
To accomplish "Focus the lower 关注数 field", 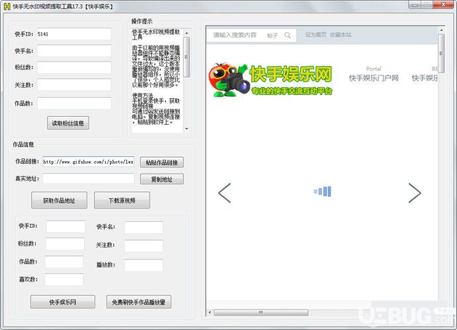I will click(x=144, y=246).
